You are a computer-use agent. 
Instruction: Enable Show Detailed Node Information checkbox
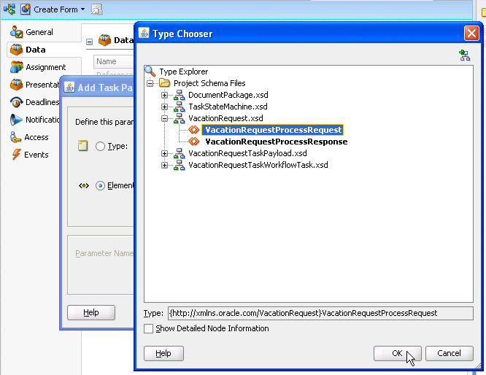[x=148, y=328]
